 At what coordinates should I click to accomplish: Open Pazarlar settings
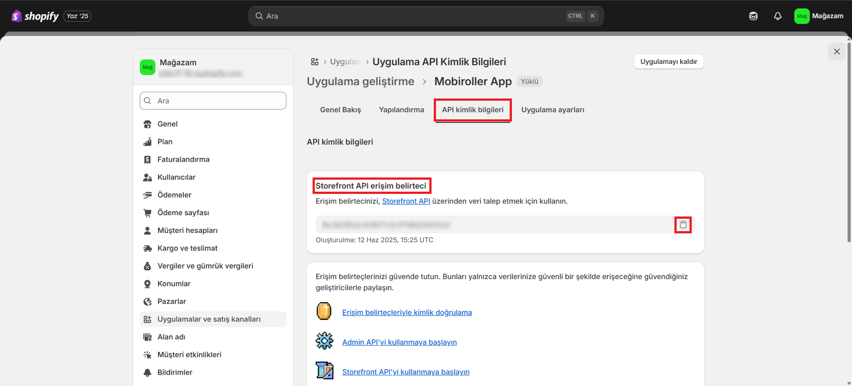213,302
